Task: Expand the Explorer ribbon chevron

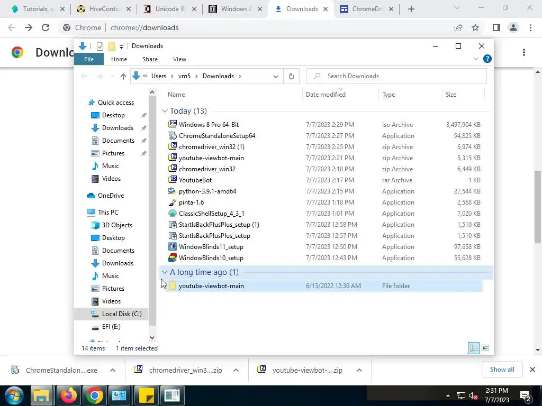Action: 476,59
